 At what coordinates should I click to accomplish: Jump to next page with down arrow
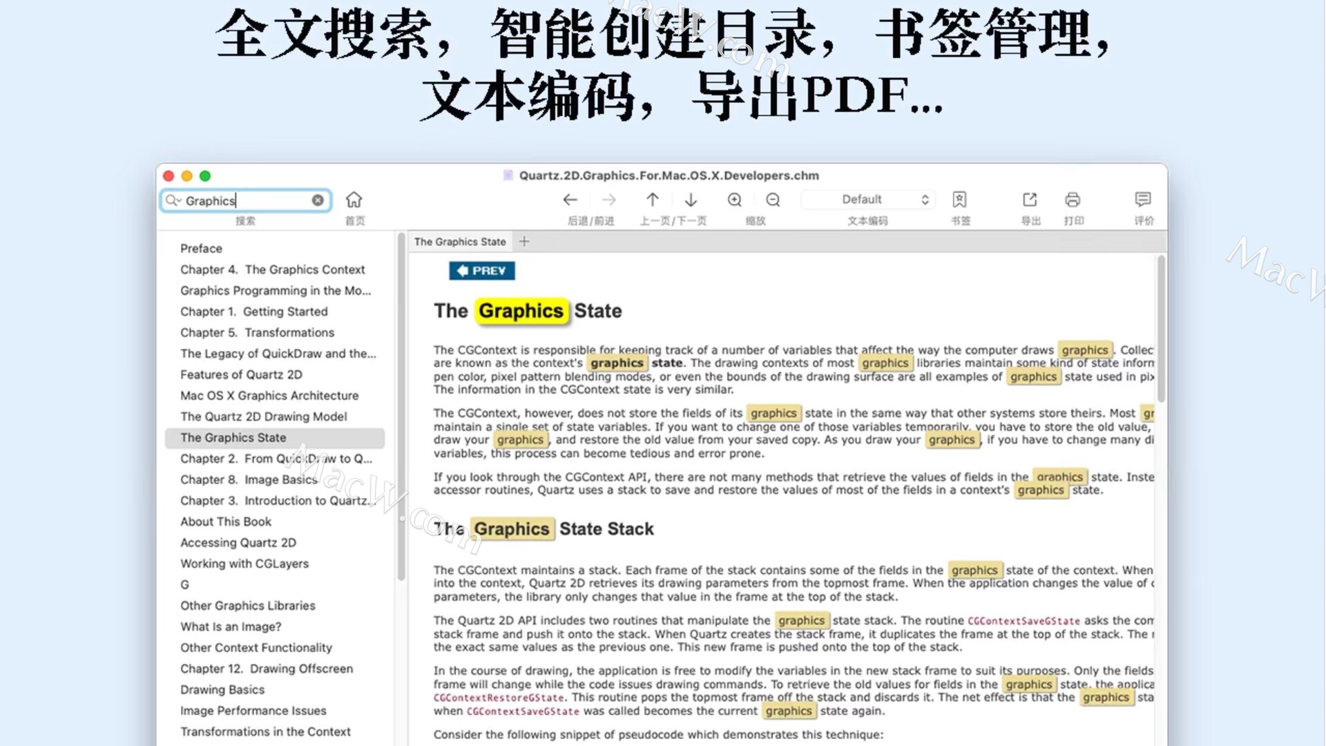click(x=691, y=200)
